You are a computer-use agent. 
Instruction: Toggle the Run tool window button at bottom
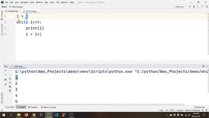(x=21, y=107)
